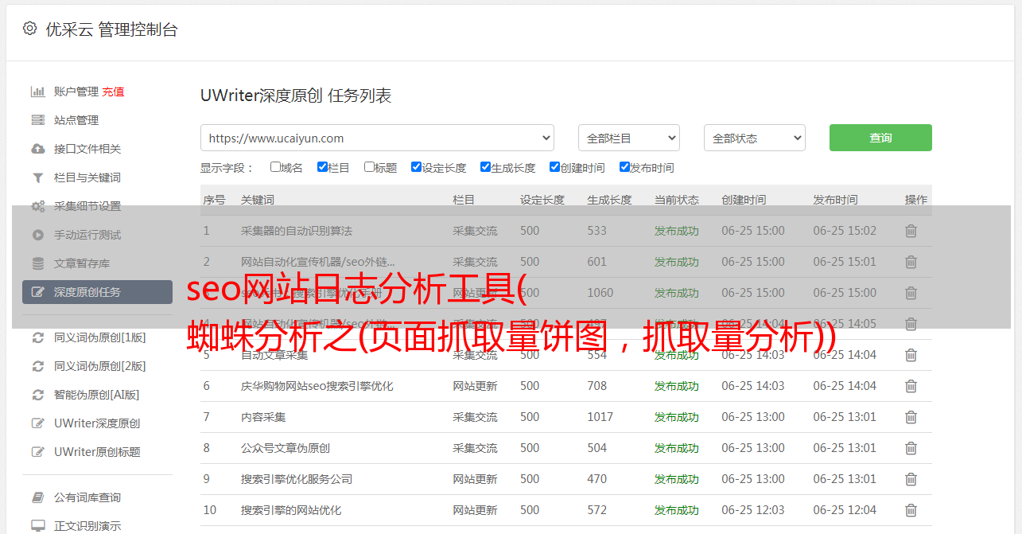This screenshot has height=534, width=1022.
Task: Click the filter icon for 栏目与关键词
Action: (37, 177)
